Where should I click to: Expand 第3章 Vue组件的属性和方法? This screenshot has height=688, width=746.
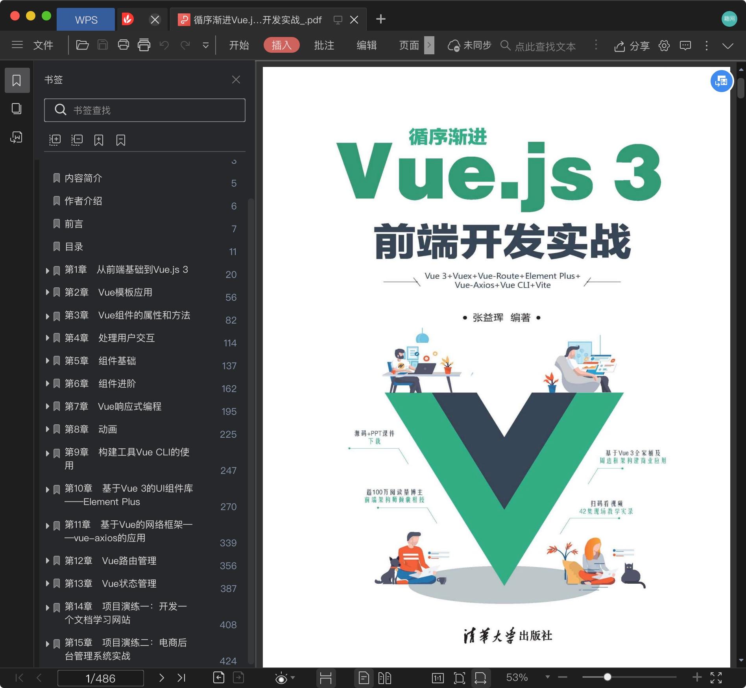pos(47,316)
